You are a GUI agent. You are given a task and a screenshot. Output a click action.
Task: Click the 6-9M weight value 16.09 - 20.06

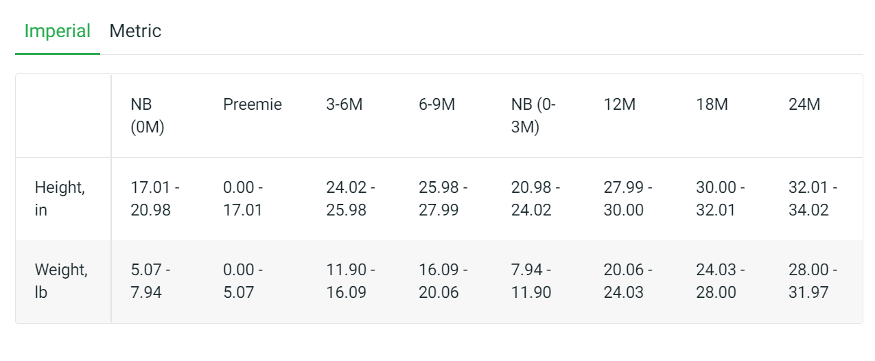coord(443,281)
